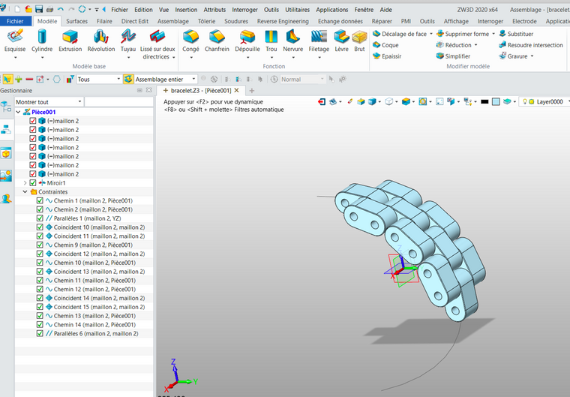Open the Normal mode dropdown

click(x=322, y=79)
